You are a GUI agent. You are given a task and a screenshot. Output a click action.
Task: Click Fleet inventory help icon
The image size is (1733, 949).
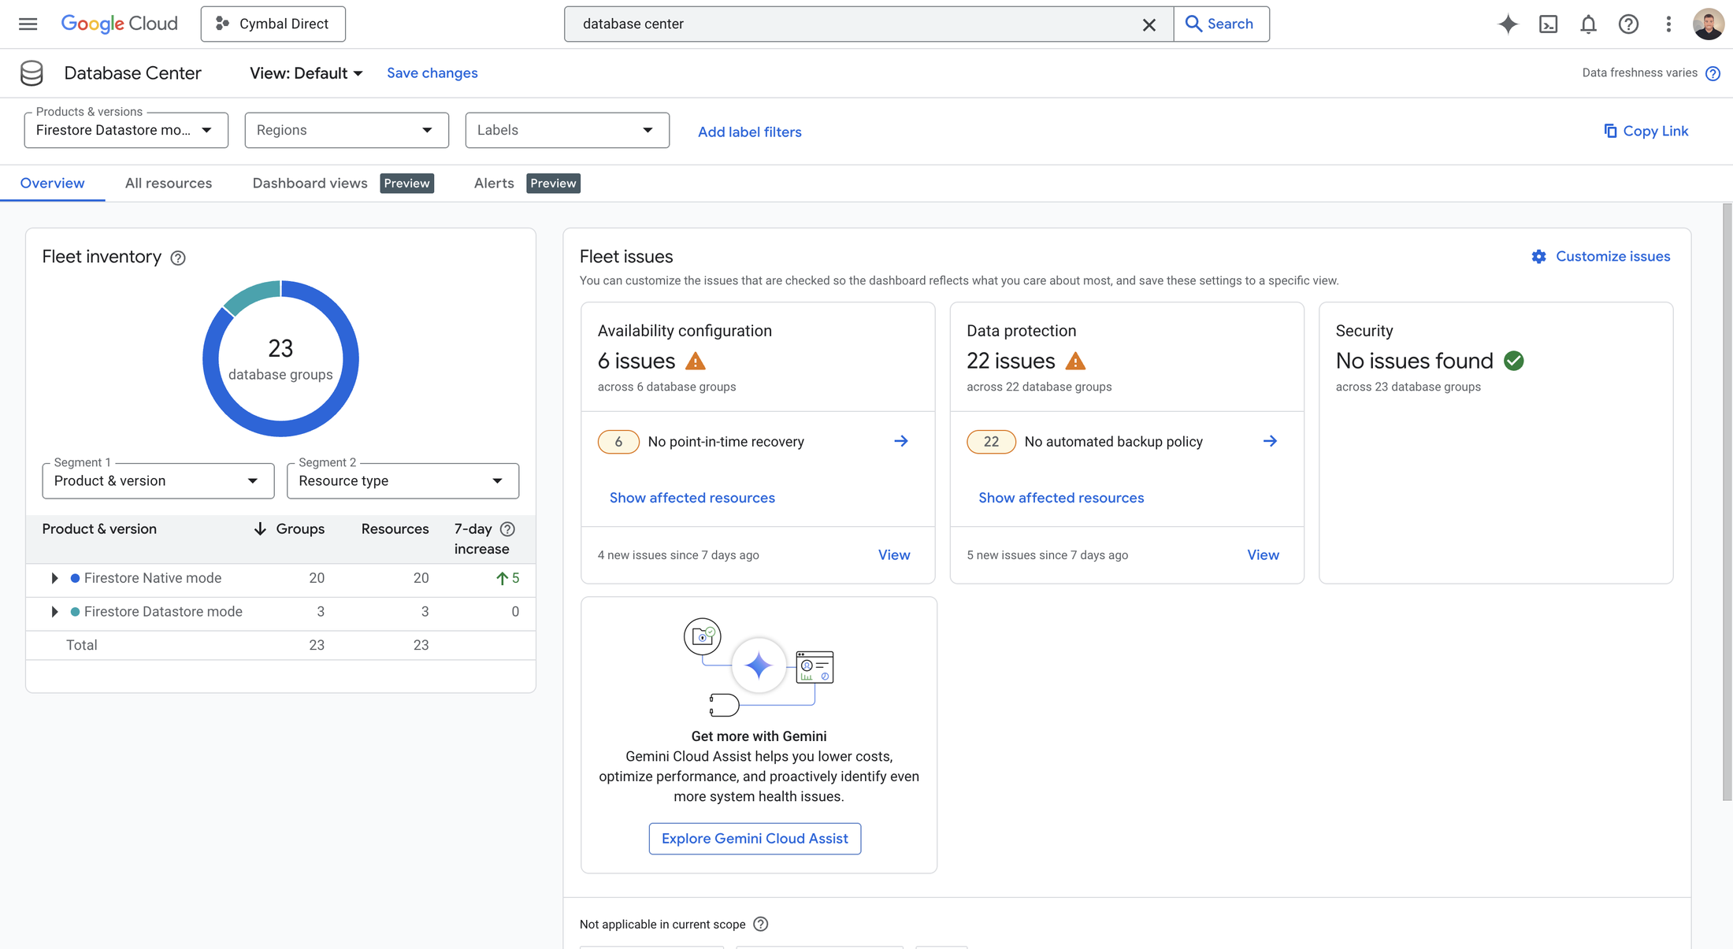coord(178,258)
